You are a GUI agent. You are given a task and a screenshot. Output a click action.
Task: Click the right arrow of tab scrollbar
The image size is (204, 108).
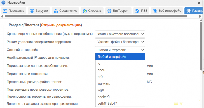pos(200,16)
